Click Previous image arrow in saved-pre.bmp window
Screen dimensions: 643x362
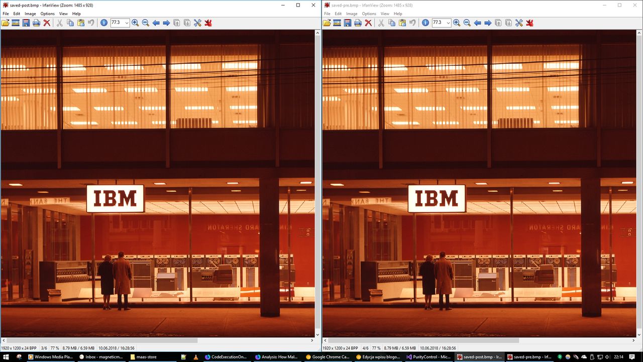pos(477,23)
